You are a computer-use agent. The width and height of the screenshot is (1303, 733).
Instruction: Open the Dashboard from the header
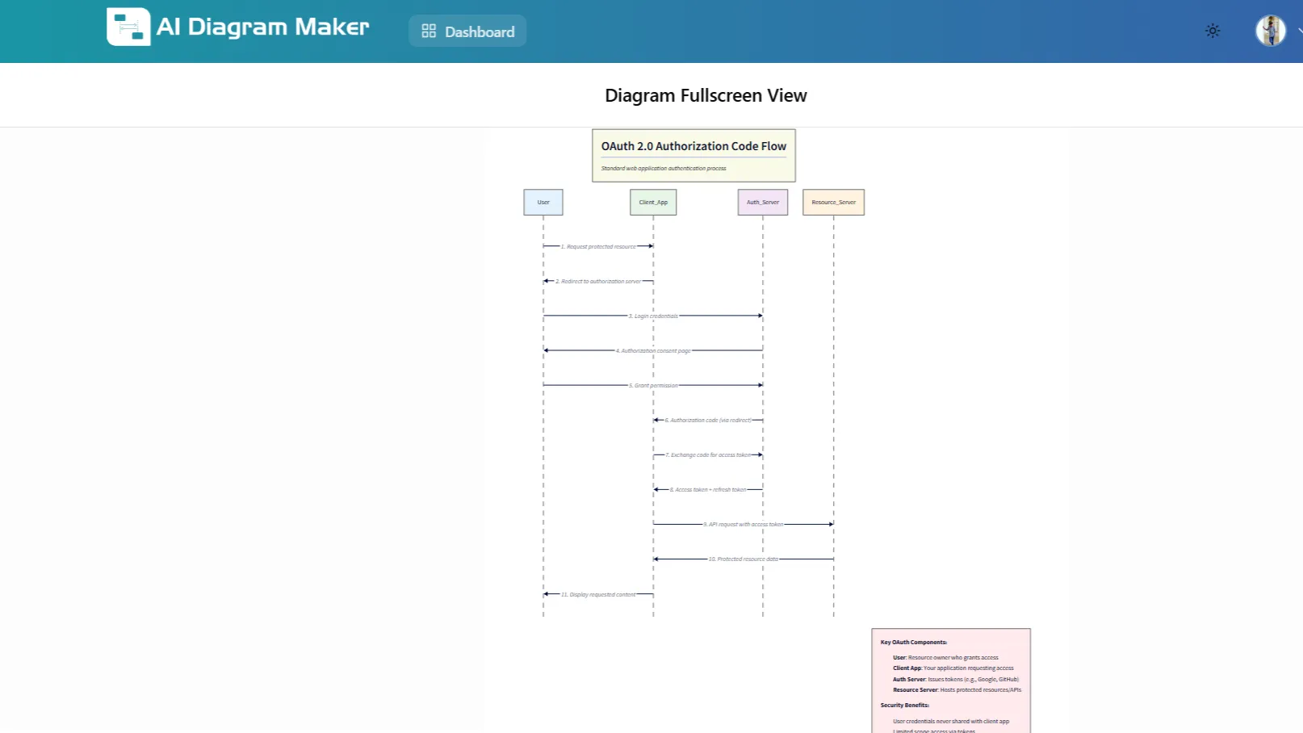tap(467, 31)
